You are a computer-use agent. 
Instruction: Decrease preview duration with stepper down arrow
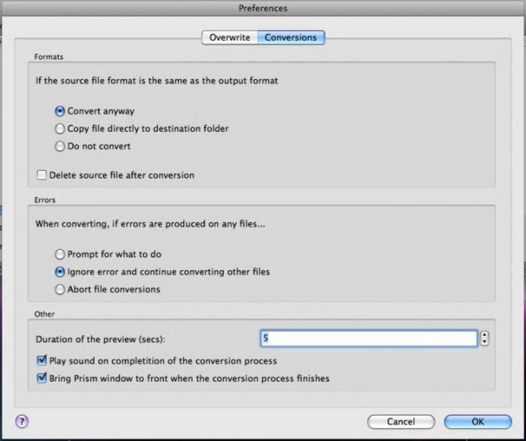pyautogui.click(x=484, y=342)
